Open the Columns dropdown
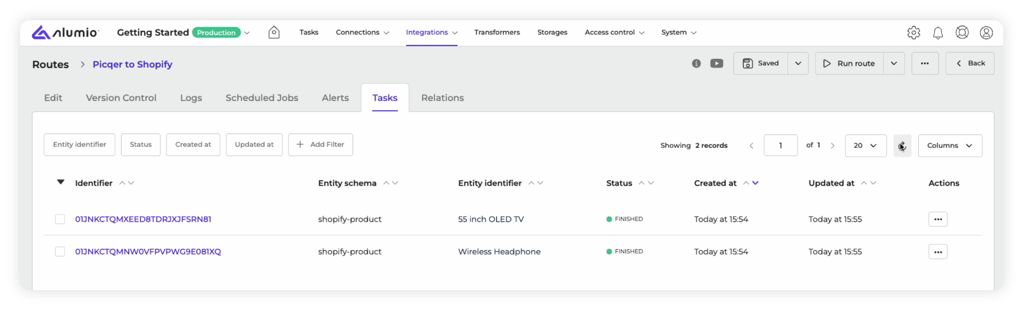This screenshot has height=311, width=1024. click(950, 145)
